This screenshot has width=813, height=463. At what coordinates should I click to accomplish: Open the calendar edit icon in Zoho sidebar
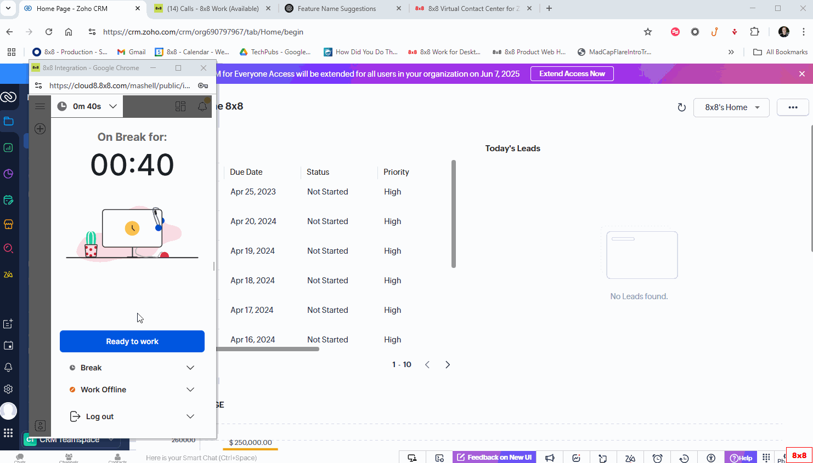point(8,200)
